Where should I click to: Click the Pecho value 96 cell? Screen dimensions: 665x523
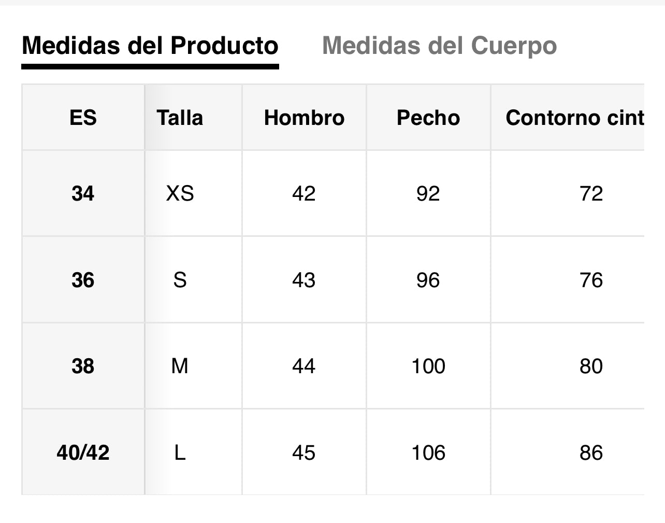[428, 280]
